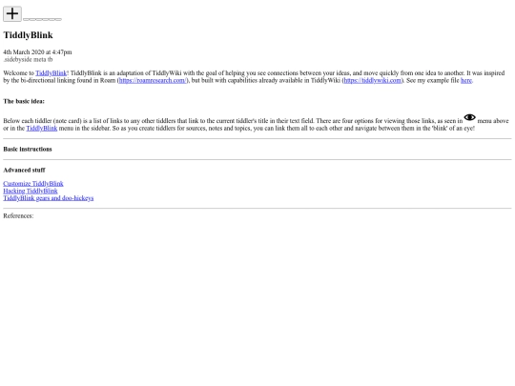
Task: Click the third blank toolbar button
Action: click(39, 19)
